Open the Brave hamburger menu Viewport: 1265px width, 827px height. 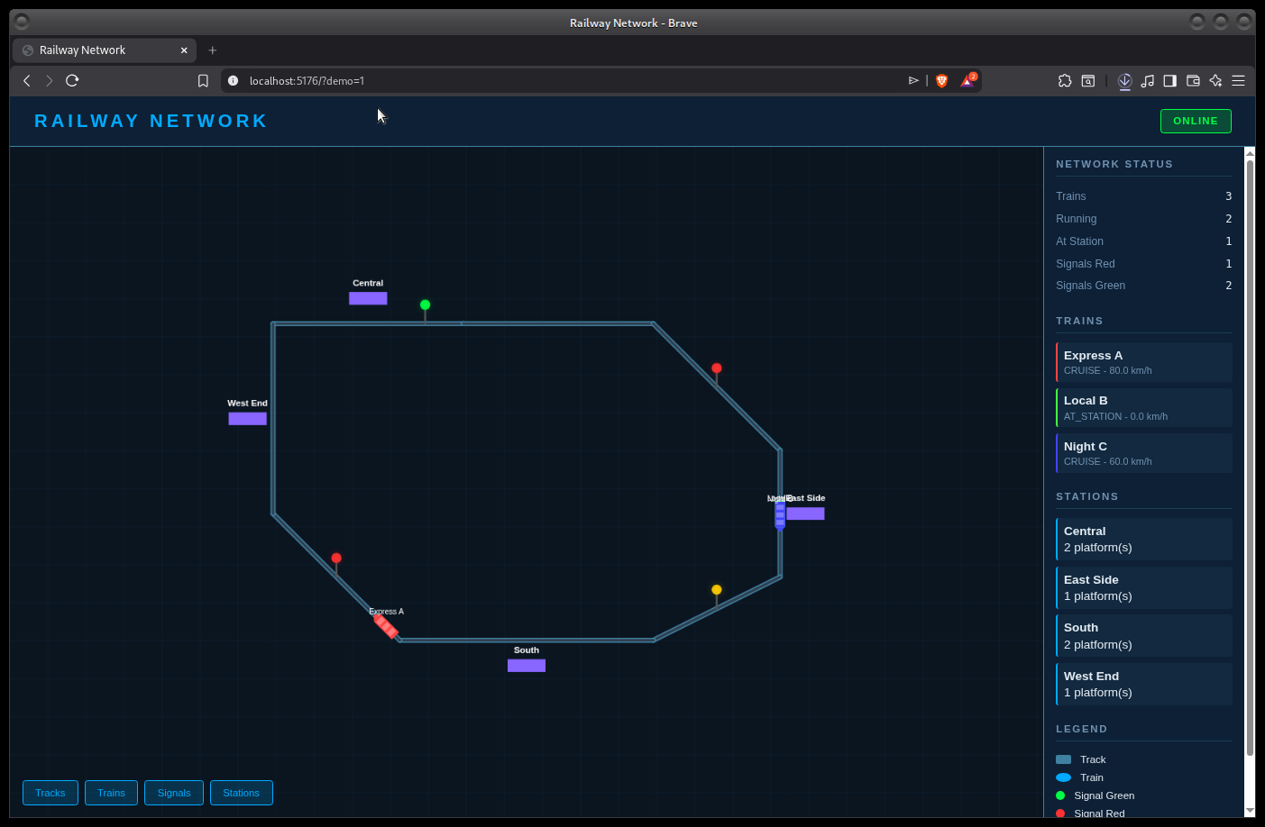coord(1239,81)
